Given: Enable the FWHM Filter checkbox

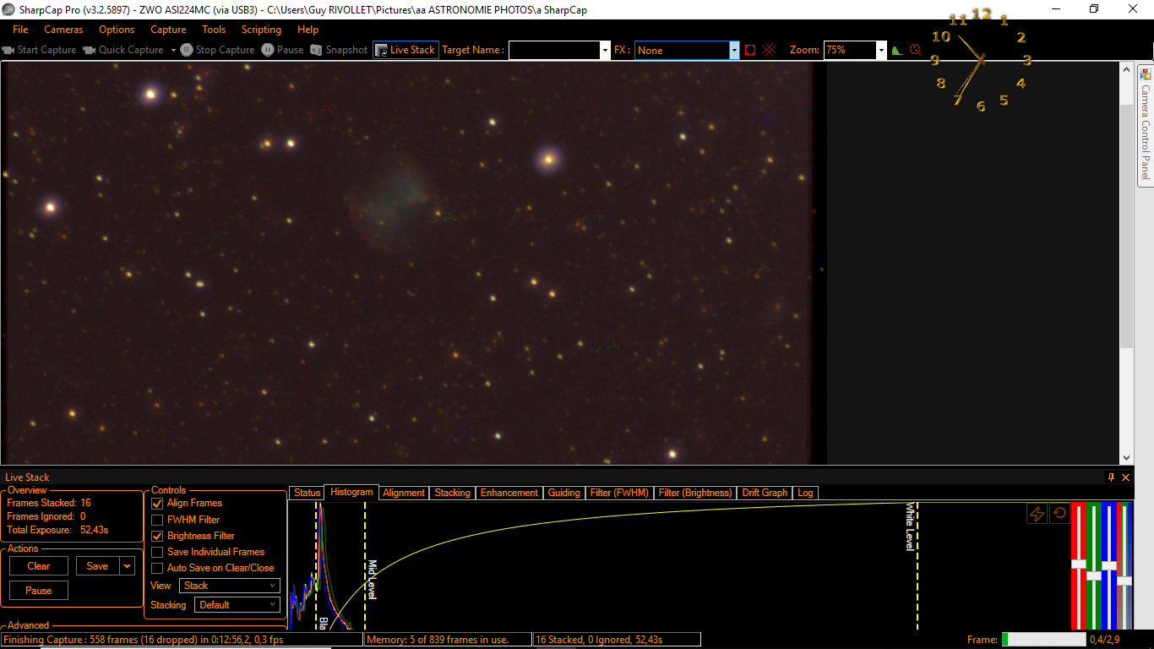Looking at the screenshot, I should coord(157,520).
